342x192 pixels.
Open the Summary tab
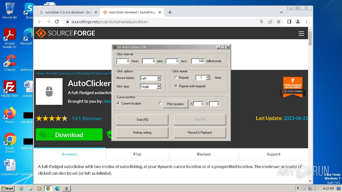tap(69, 154)
